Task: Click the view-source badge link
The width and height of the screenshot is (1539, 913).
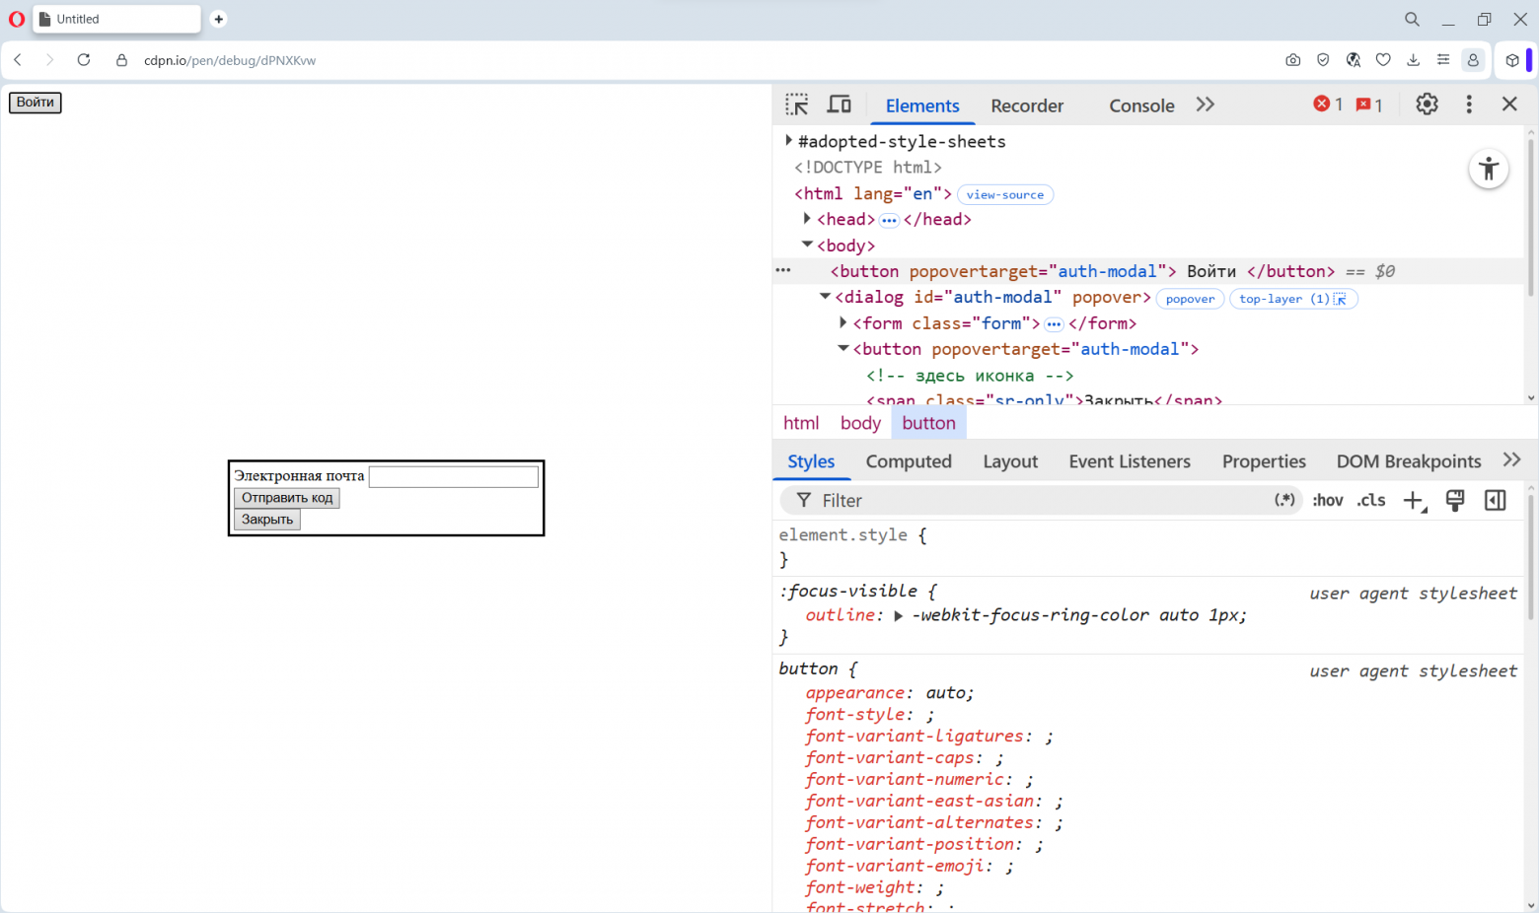Action: 1005,194
